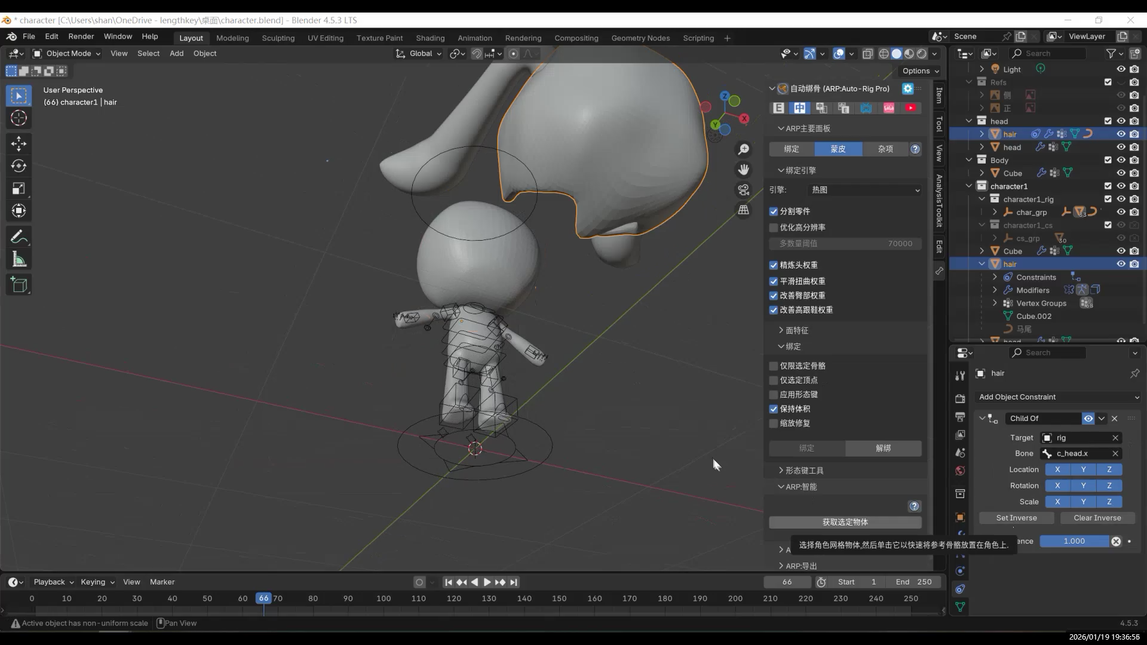1147x645 pixels.
Task: Click play animation button in timeline
Action: [487, 582]
